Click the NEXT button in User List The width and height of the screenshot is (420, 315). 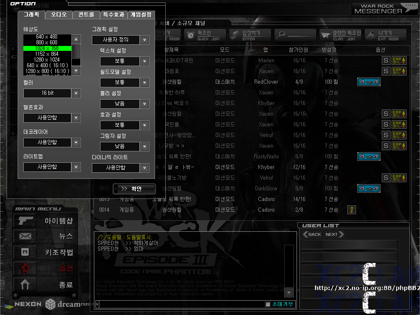click(x=334, y=235)
